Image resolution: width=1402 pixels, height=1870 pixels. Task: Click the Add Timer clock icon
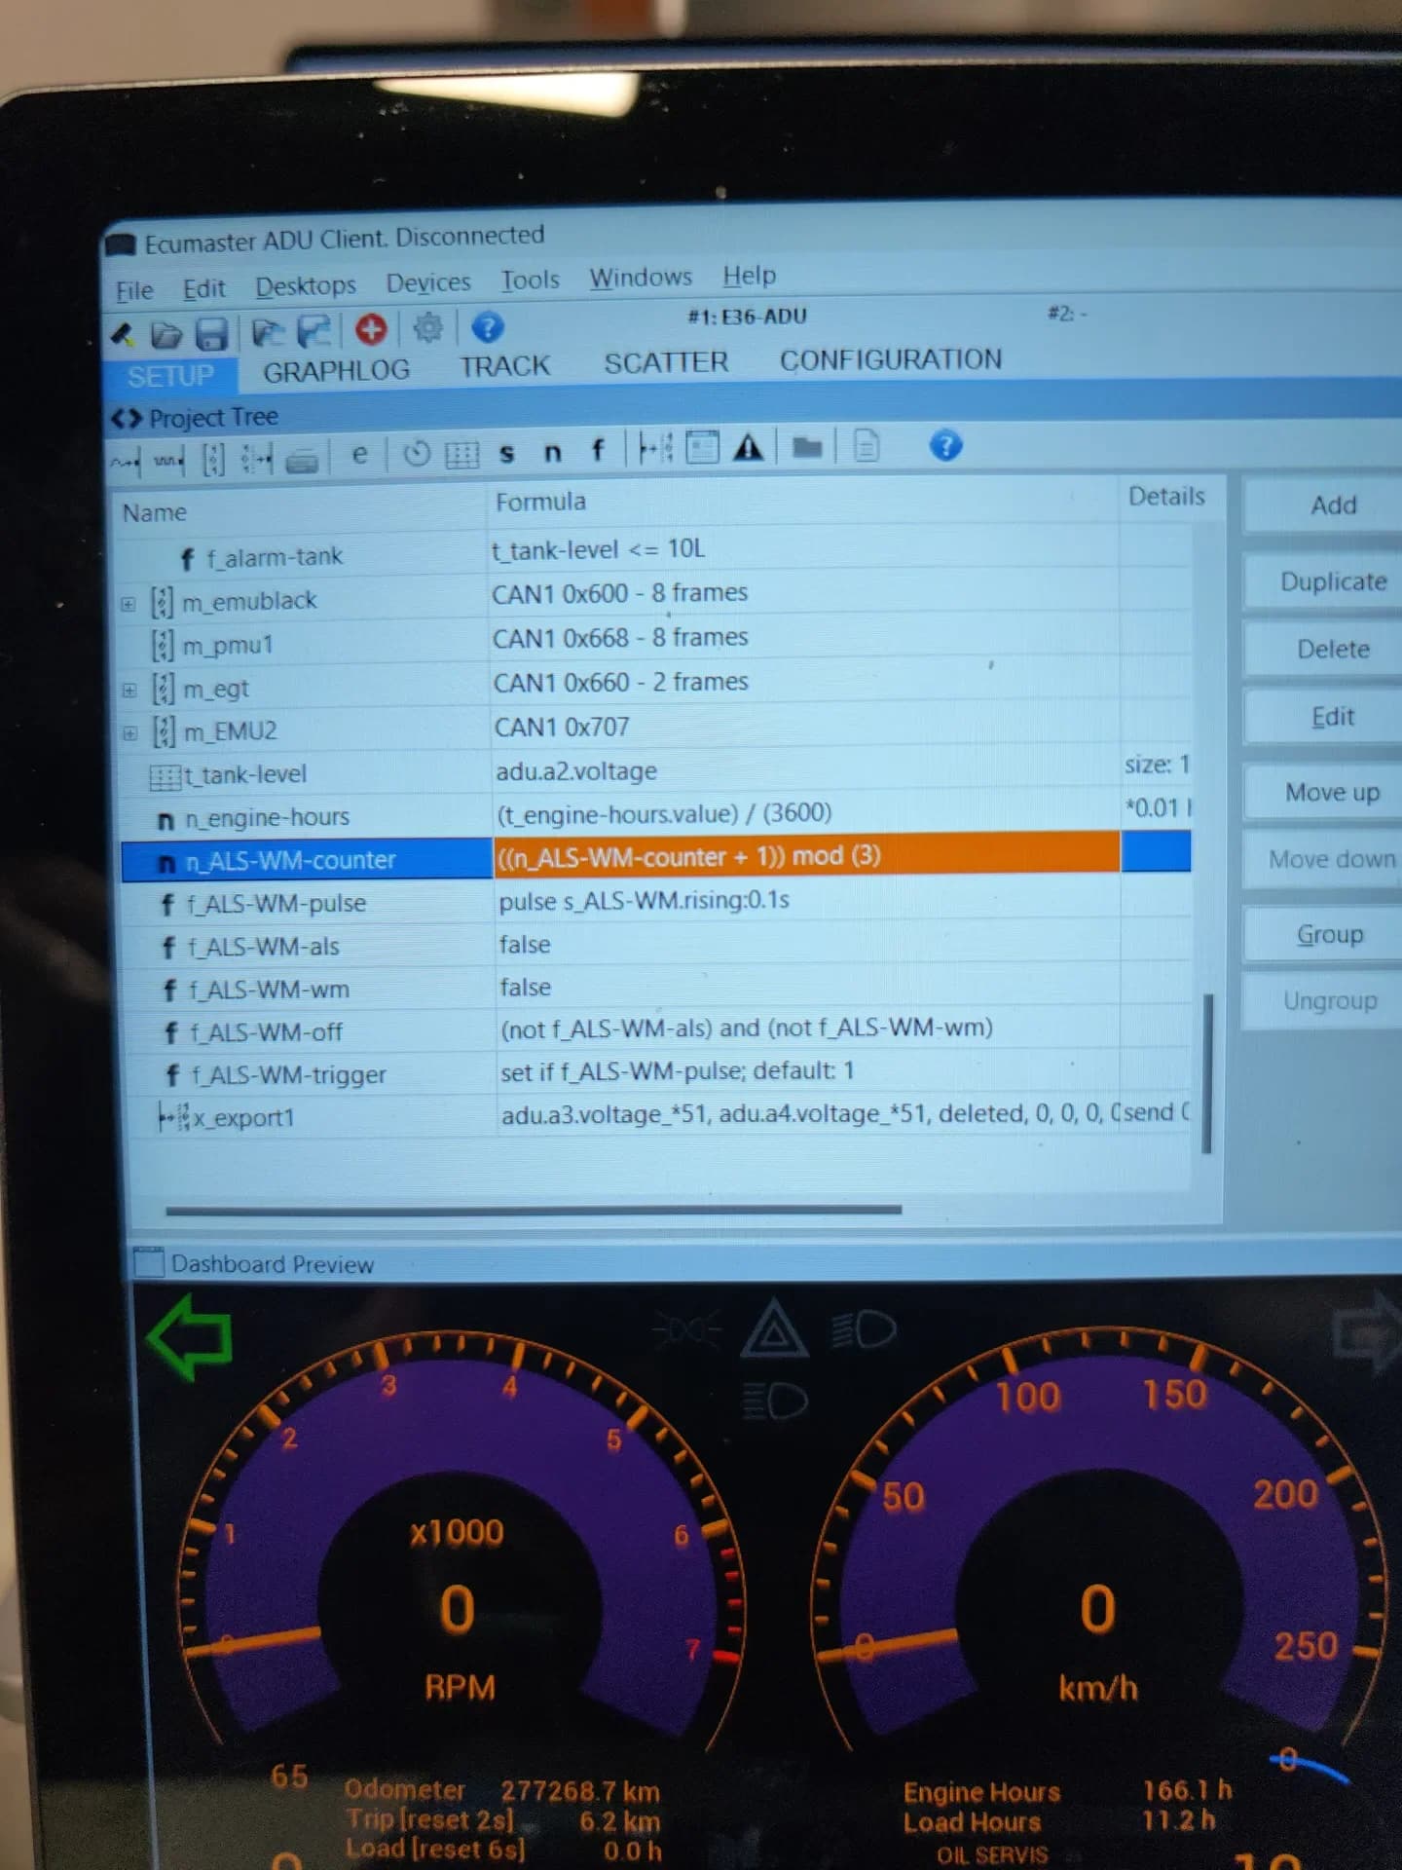click(x=417, y=454)
